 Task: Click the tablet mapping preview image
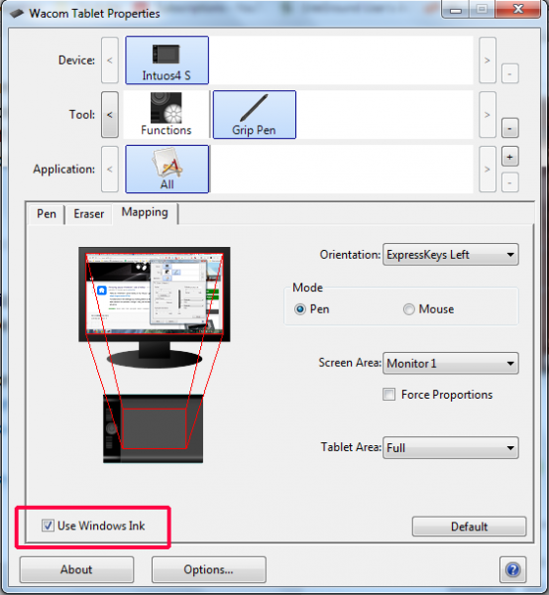(154, 428)
